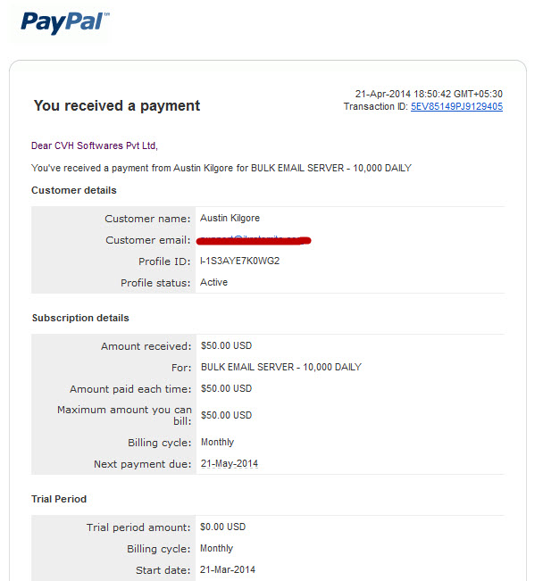Click the Amount paid each time value
Screen dimensions: 543x581
pos(226,389)
